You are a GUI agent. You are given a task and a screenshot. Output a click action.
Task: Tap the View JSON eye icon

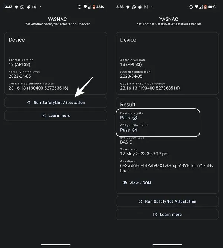pos(125,183)
